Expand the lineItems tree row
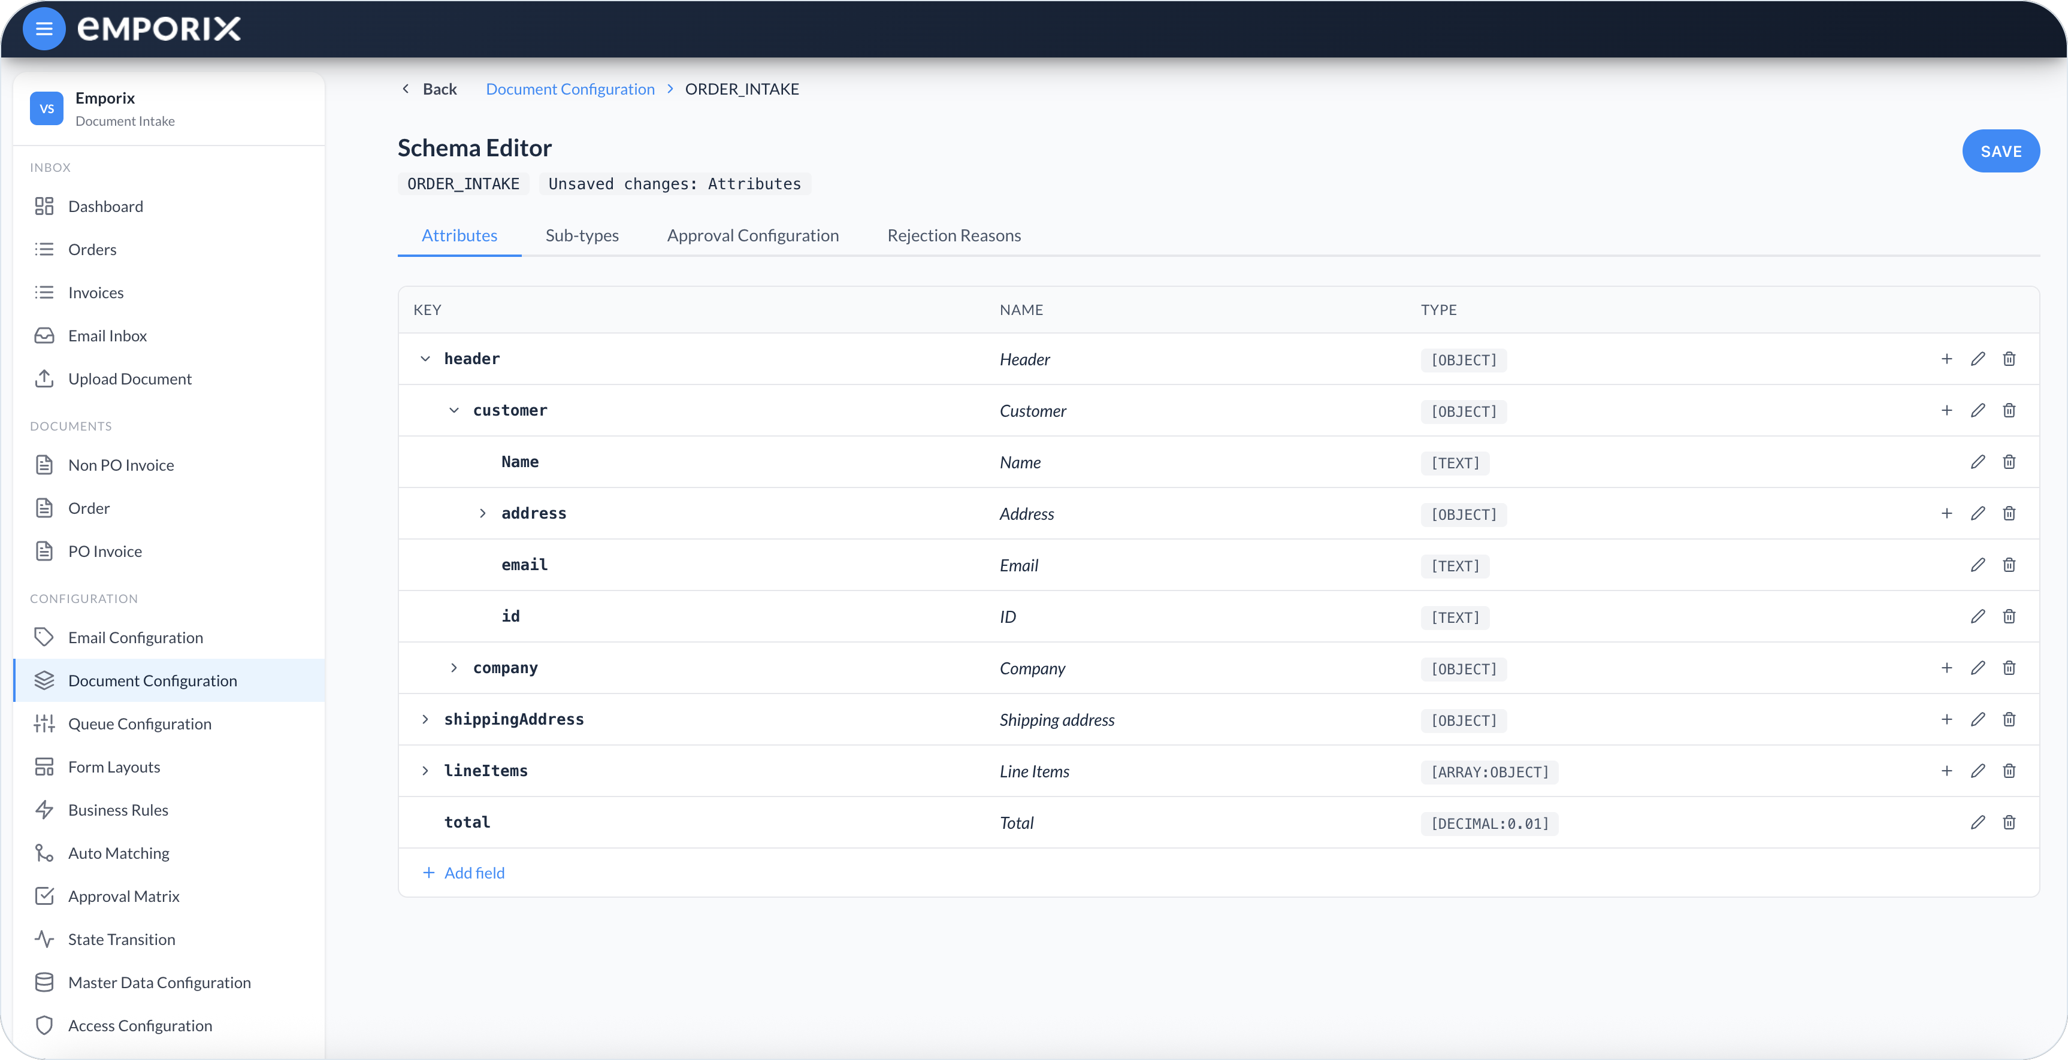Screen dimensions: 2068x1060 [425, 770]
